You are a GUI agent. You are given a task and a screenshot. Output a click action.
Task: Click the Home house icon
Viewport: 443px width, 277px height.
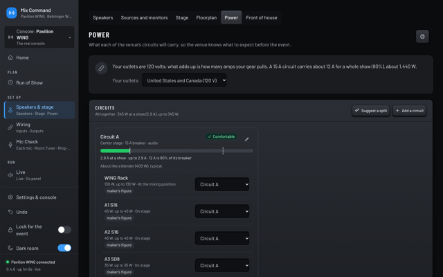(x=10, y=57)
